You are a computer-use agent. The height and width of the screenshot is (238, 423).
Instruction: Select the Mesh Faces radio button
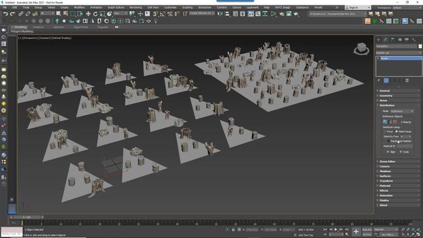click(x=397, y=132)
